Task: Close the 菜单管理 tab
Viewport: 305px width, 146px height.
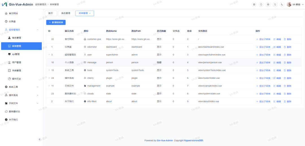Action: (x=90, y=13)
